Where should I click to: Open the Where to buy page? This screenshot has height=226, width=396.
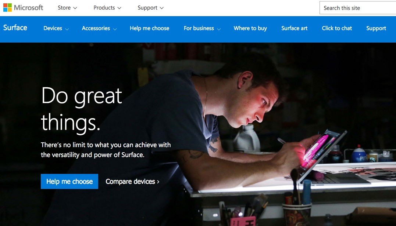coord(250,28)
